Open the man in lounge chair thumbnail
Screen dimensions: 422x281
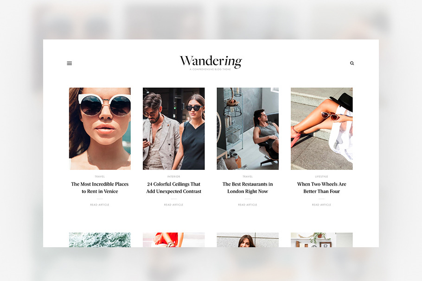click(248, 128)
